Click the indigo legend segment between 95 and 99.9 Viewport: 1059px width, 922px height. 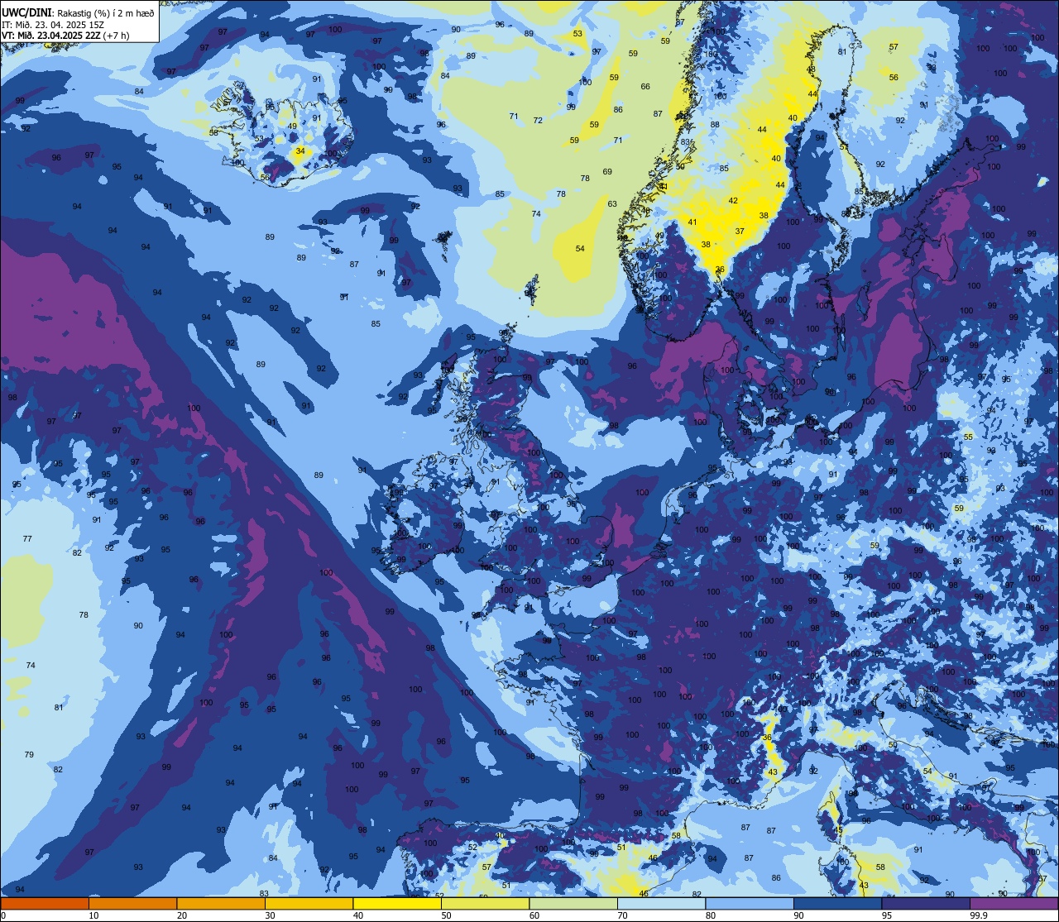tap(926, 903)
